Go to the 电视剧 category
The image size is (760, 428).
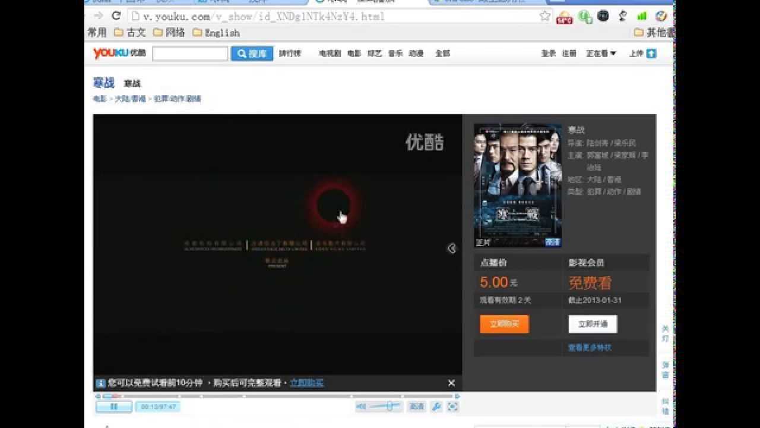330,53
